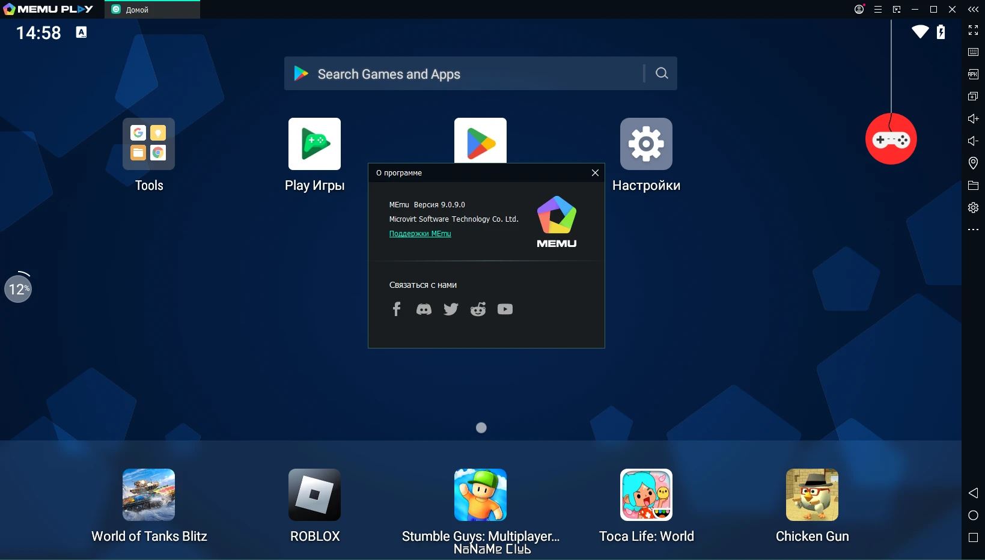Tap the Android back button
The image size is (985, 560).
click(973, 493)
